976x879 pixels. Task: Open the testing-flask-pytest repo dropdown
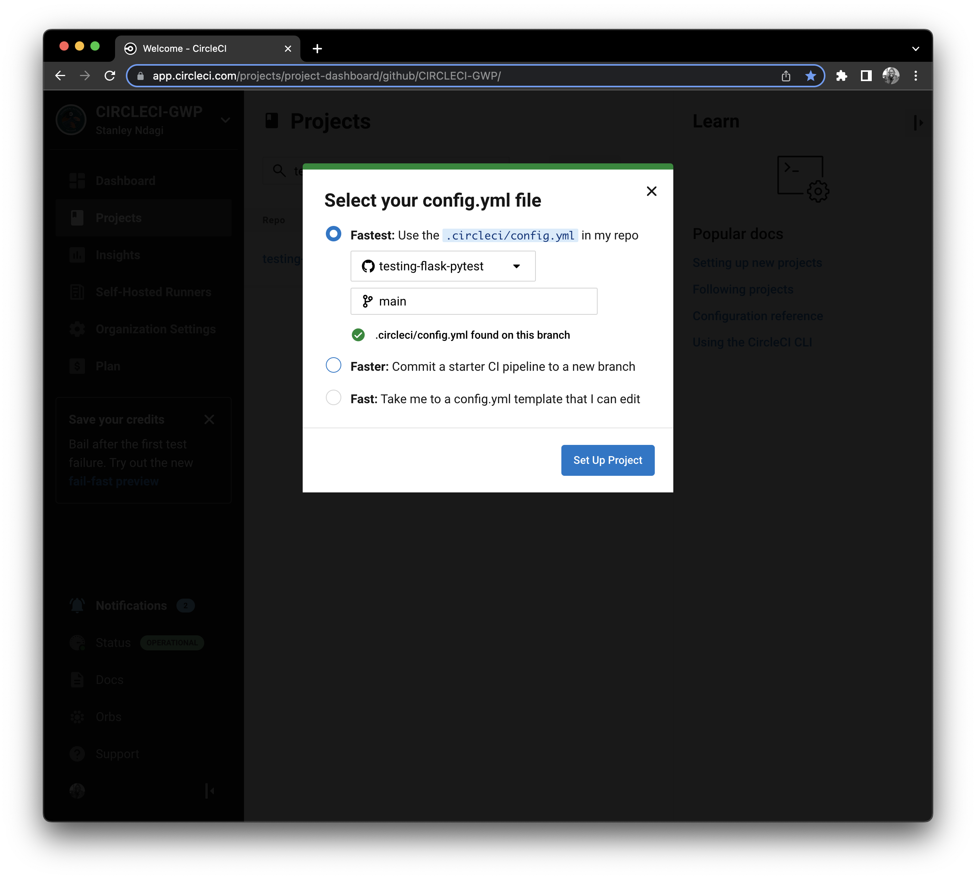[442, 266]
